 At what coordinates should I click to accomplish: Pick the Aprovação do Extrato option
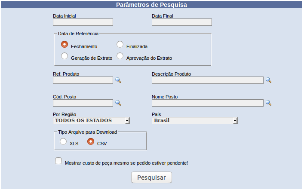(120, 56)
